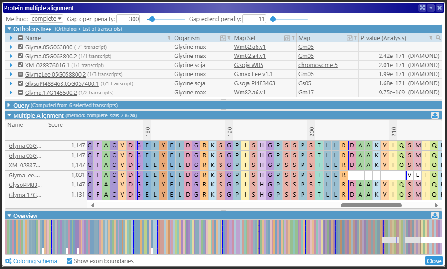Expand the Glyma.17G145500.2 tree row
The image size is (447, 269).
[11, 93]
